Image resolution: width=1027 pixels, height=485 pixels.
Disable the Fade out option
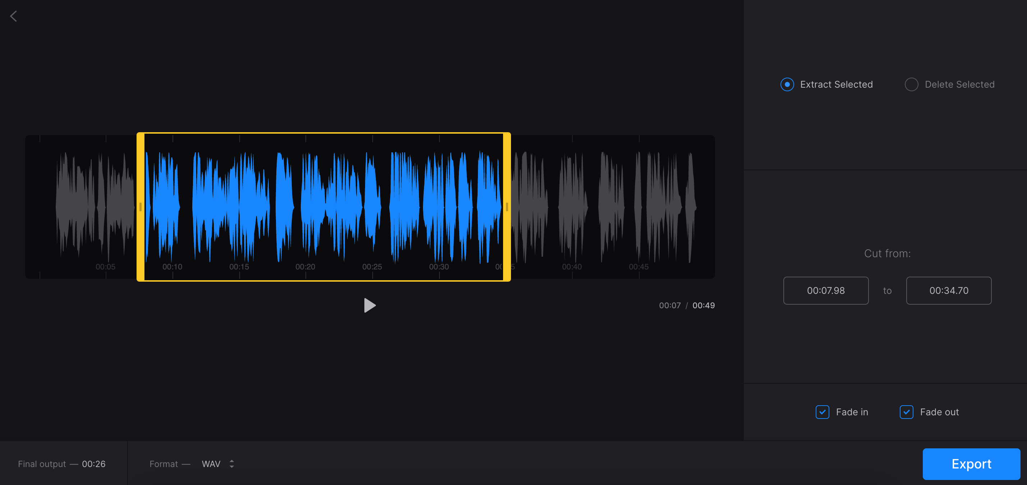[907, 412]
